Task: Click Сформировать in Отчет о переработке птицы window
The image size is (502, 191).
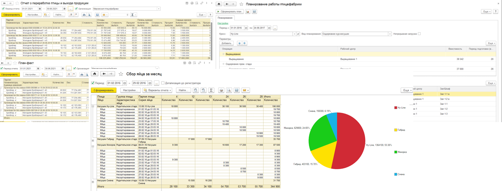Action: pos(12,15)
